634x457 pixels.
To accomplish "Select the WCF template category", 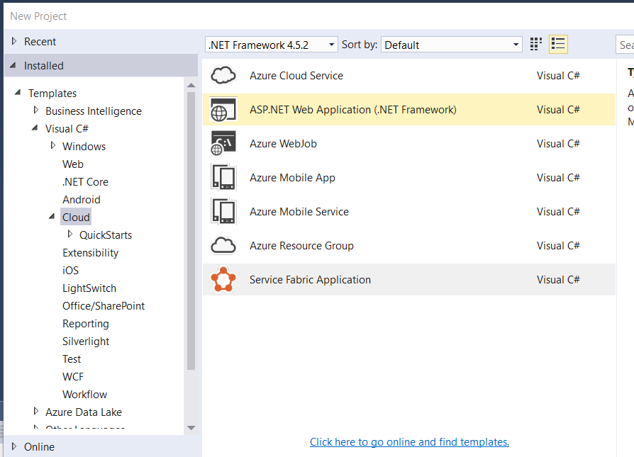I will (73, 377).
